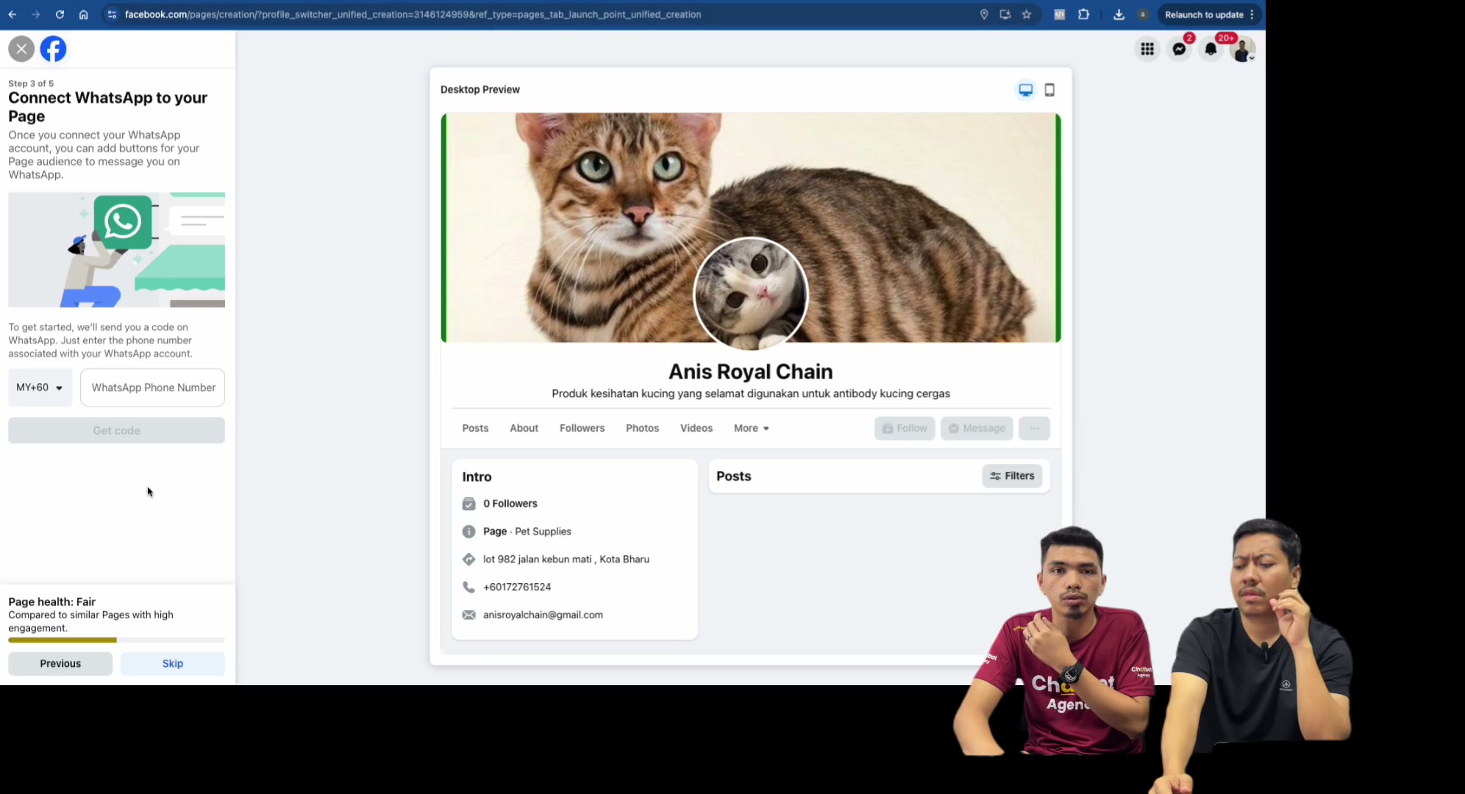Click the location pin icon in address bar
1465x794 pixels.
984,15
